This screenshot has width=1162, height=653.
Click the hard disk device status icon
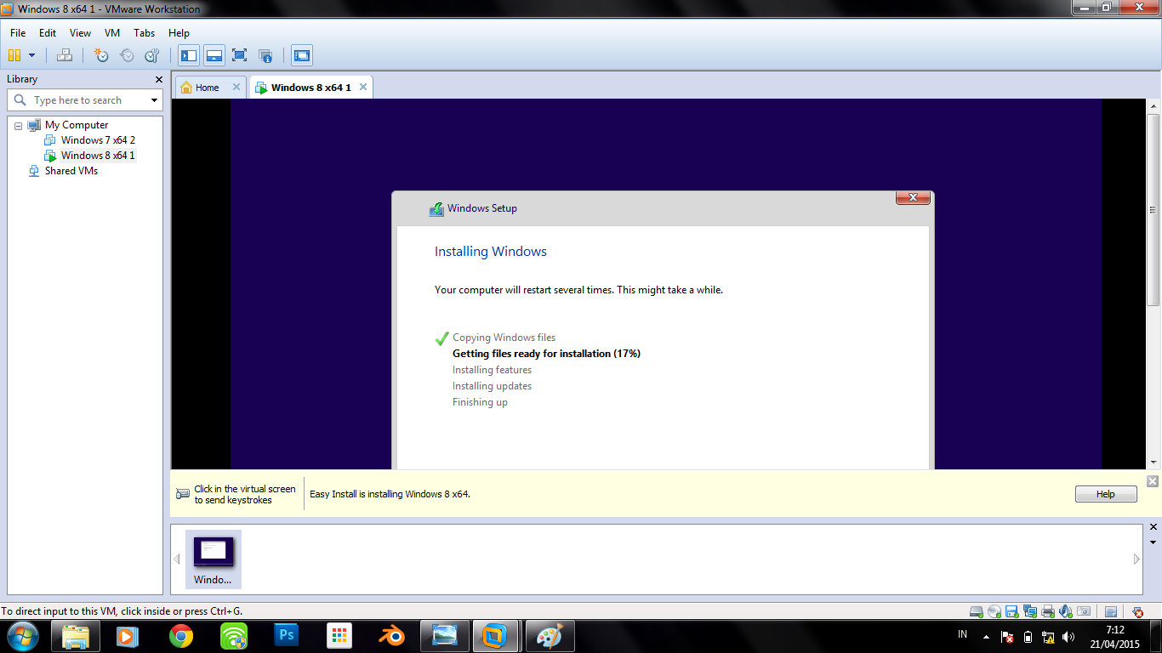coord(977,611)
